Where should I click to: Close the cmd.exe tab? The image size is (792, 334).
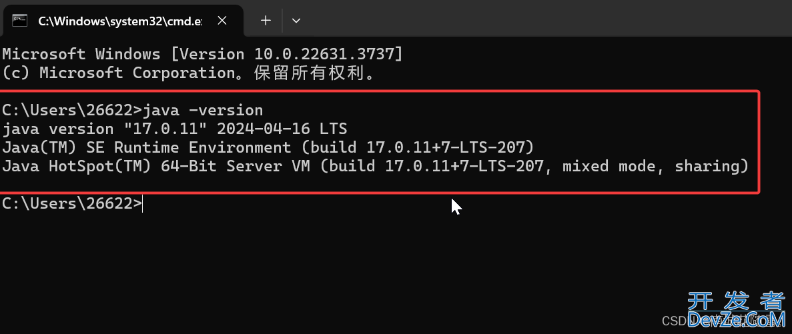[222, 21]
